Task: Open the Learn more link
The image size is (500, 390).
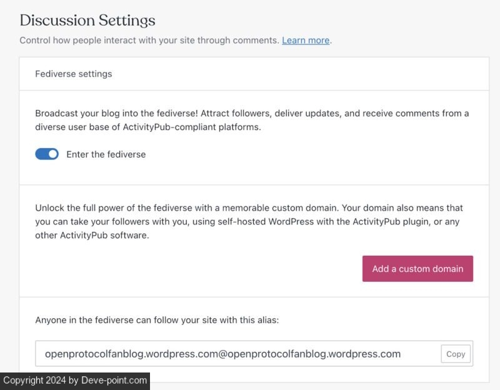Action: pos(305,40)
